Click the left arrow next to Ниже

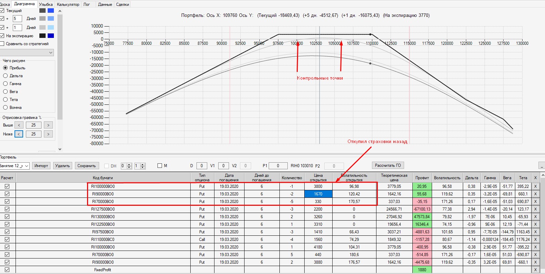click(x=19, y=134)
